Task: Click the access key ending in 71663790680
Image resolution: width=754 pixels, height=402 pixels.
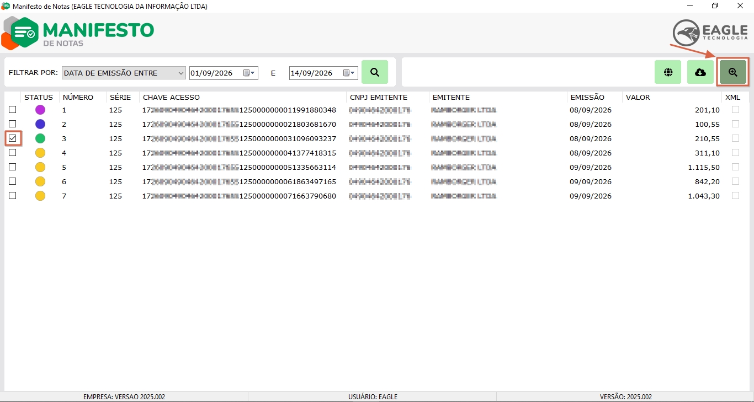Action: click(239, 196)
